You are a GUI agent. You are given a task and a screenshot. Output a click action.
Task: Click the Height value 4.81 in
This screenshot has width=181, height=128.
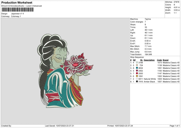point(176,7)
